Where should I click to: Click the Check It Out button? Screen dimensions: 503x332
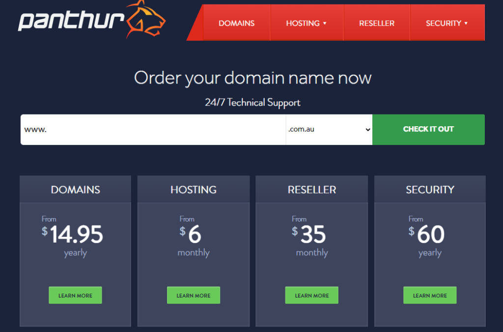[428, 130]
